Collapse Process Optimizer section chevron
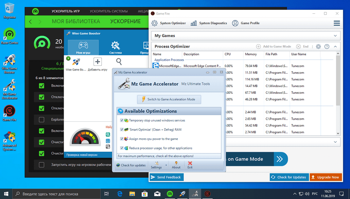Screen dimensions: 350x199 tap(335, 46)
